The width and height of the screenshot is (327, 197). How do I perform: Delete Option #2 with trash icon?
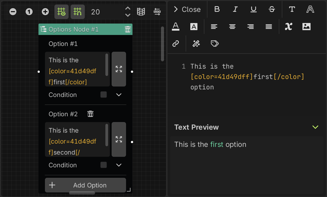coord(90,114)
